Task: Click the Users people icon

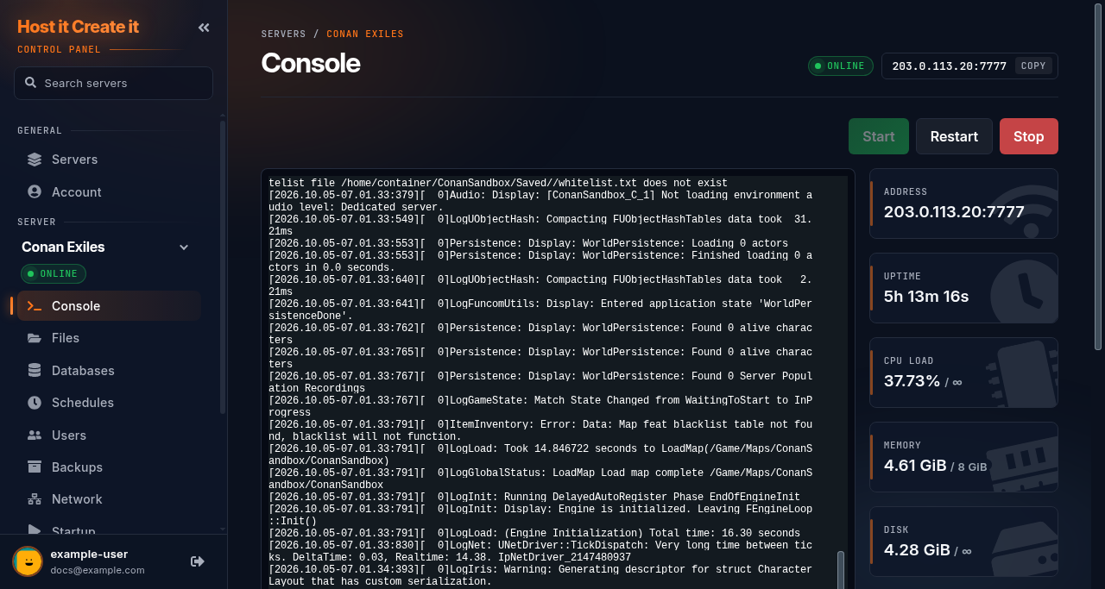Action: tap(35, 435)
